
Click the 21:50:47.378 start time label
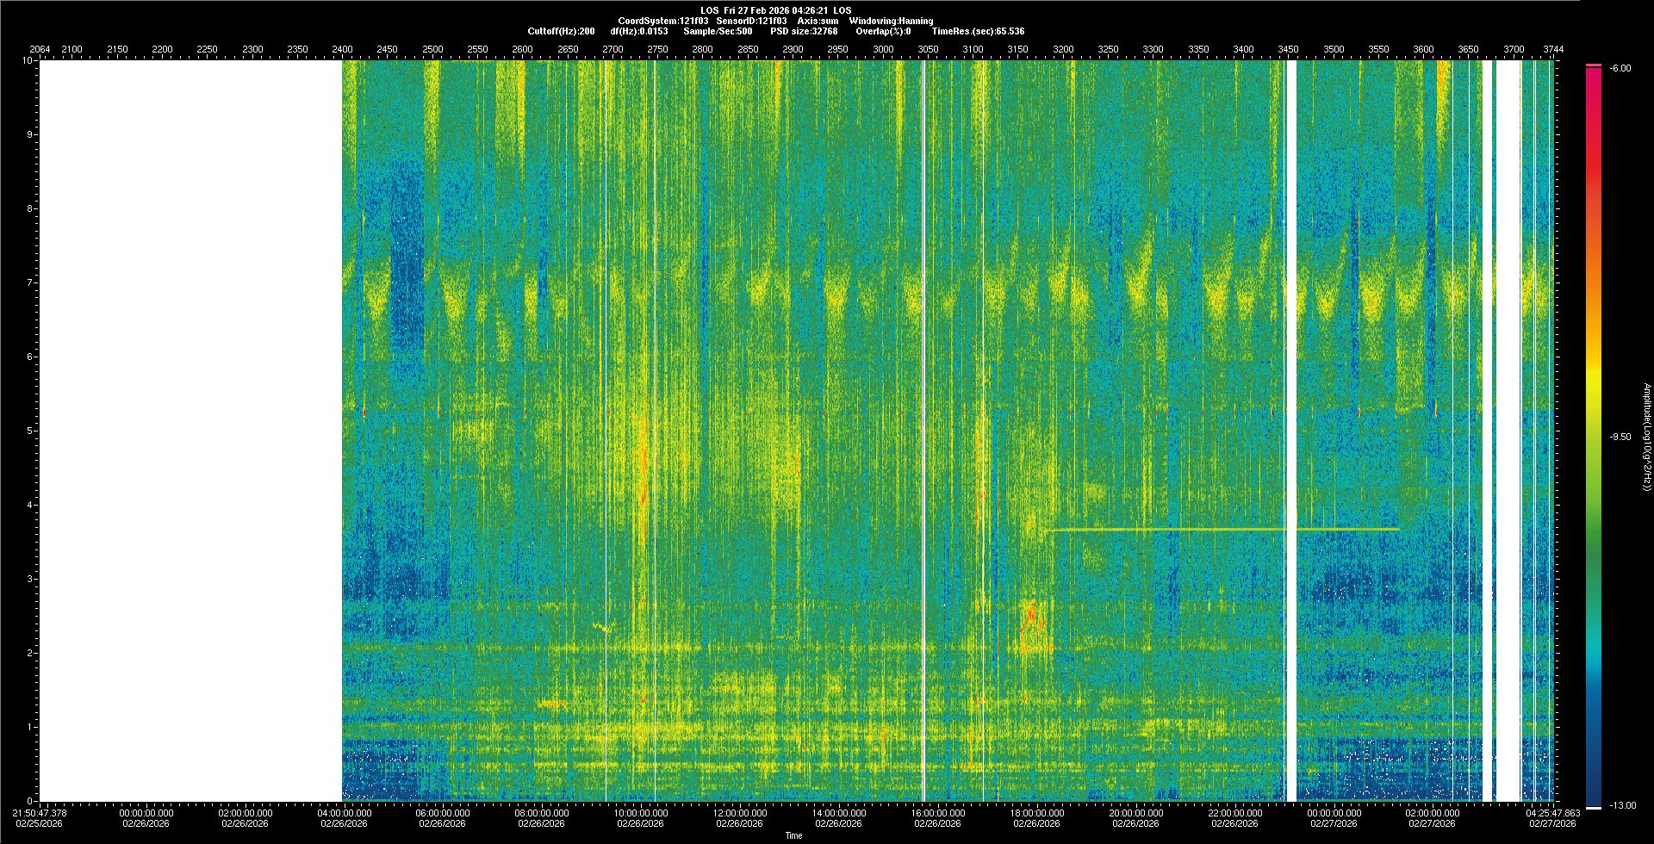pos(40,813)
